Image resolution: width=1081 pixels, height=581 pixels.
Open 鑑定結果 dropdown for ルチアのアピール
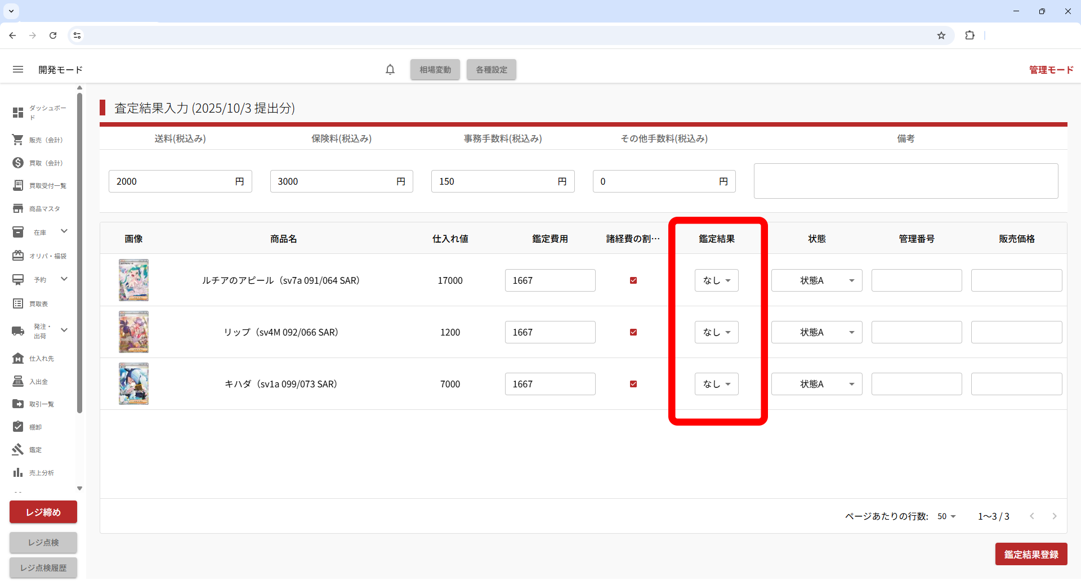pos(716,280)
